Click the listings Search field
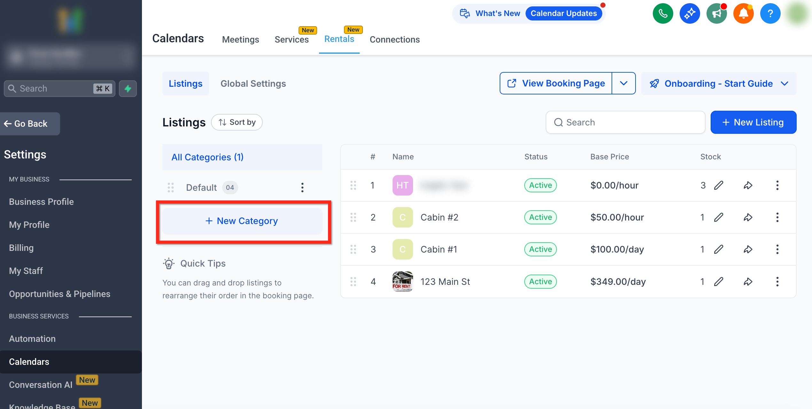 [x=625, y=122]
